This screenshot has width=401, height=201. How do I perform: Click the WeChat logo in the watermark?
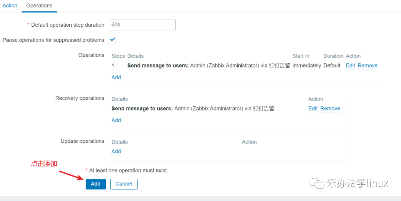pyautogui.click(x=318, y=182)
